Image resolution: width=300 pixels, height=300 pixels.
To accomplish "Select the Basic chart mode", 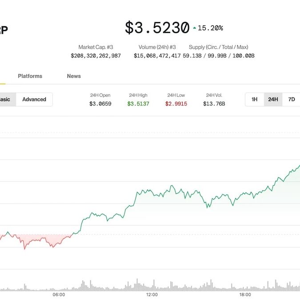I will [x=6, y=100].
